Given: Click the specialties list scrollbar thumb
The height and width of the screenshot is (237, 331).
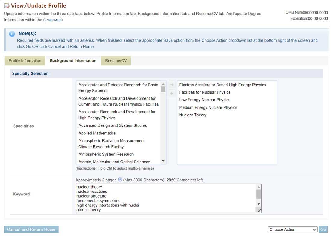Looking at the screenshot, I should (163, 89).
